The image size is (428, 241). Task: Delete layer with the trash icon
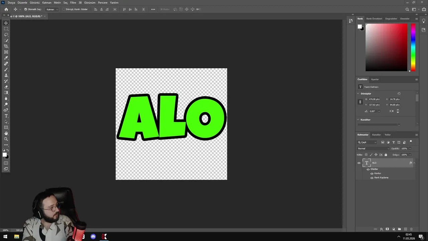click(411, 229)
